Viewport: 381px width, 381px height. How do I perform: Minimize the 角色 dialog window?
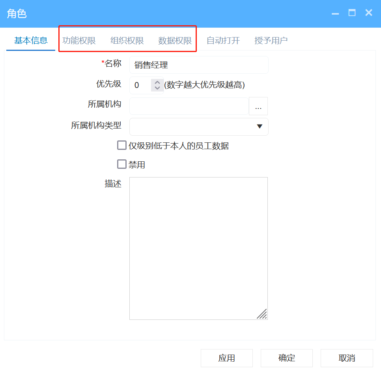335,13
